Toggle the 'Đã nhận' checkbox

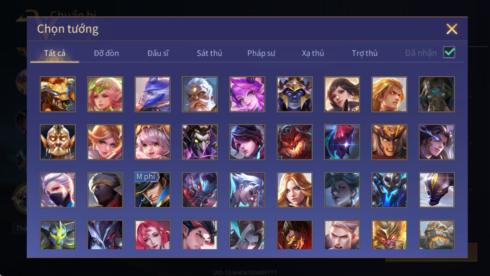point(449,52)
